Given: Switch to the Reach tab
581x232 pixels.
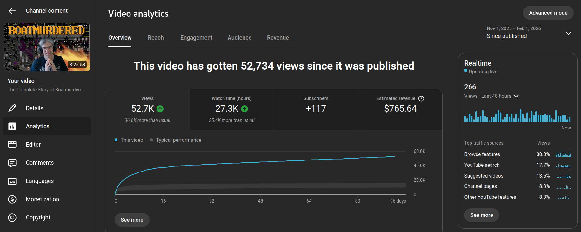Looking at the screenshot, I should coord(156,38).
